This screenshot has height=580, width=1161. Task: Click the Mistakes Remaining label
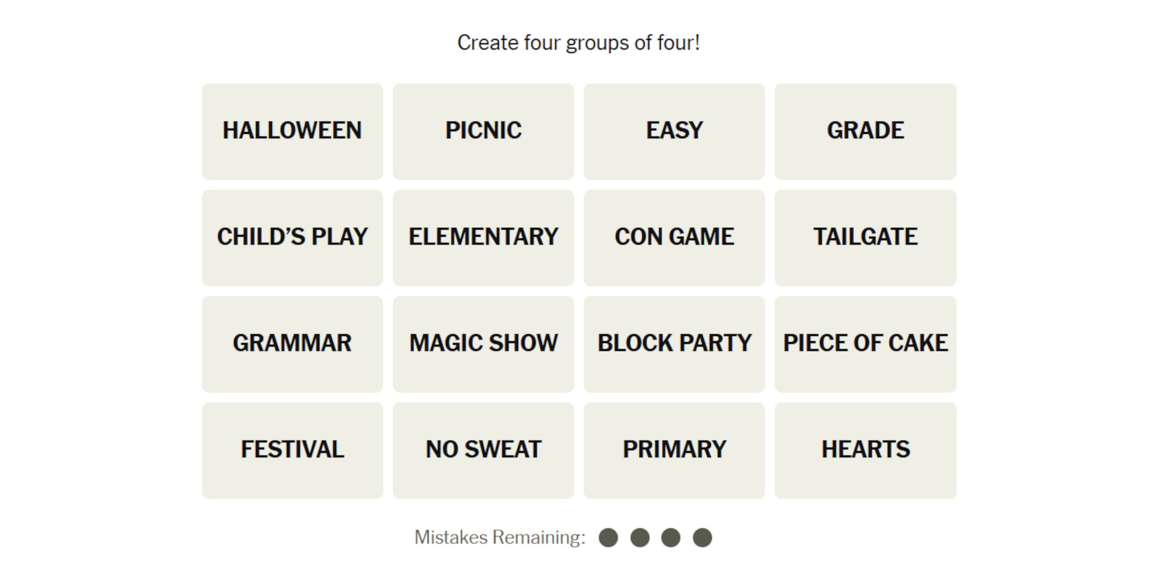[500, 537]
